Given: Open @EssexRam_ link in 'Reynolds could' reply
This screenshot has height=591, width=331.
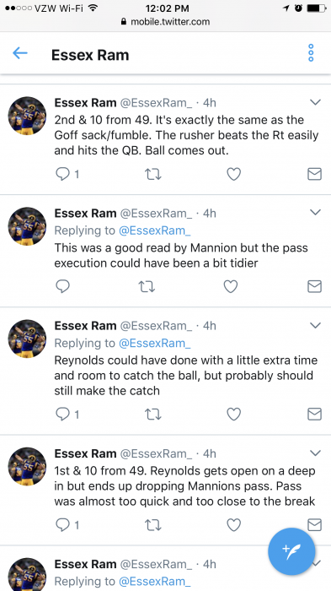Looking at the screenshot, I should tap(155, 343).
